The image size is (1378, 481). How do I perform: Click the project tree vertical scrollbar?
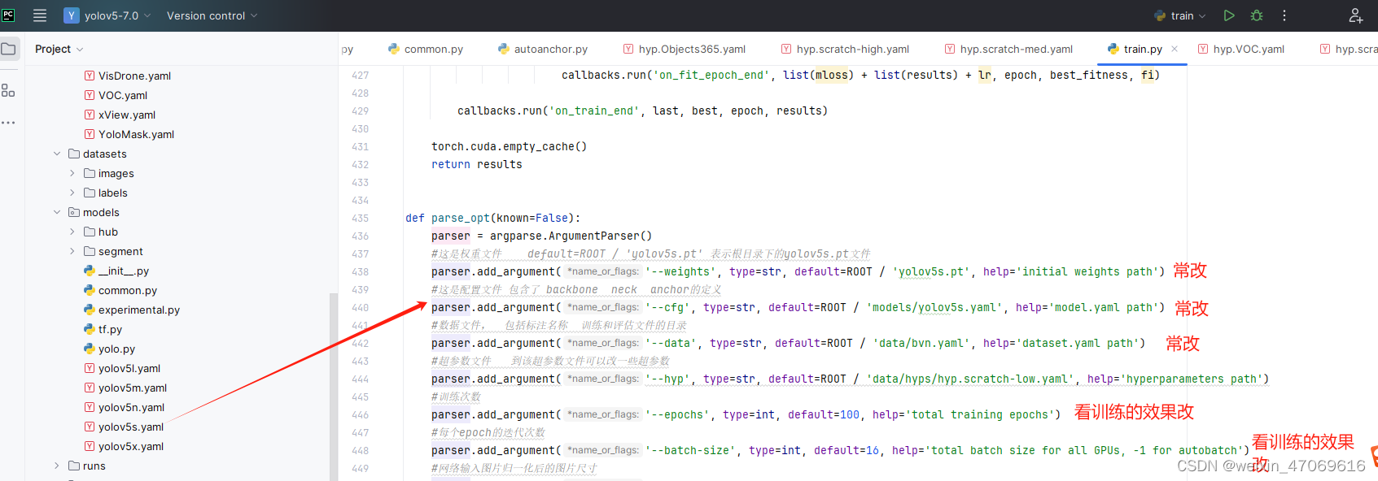coord(332,386)
